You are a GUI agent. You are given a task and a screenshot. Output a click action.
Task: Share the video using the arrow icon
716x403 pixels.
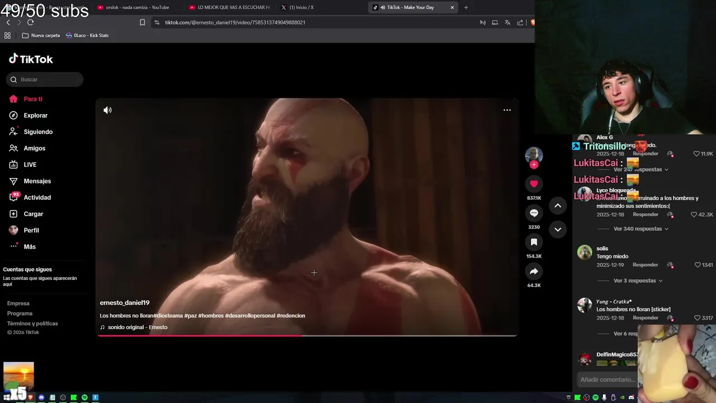[x=534, y=271]
